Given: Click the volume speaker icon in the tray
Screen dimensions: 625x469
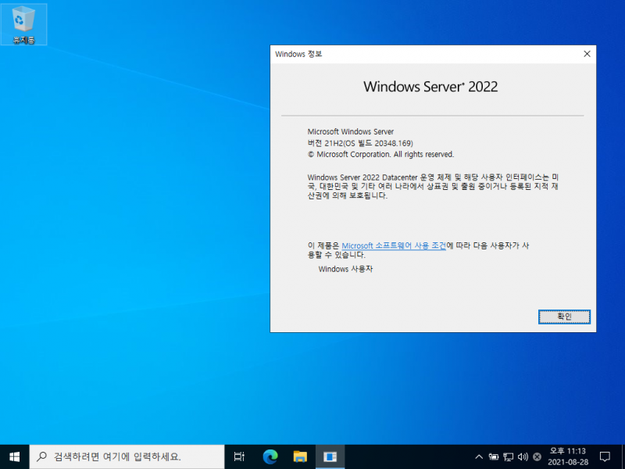Looking at the screenshot, I should [x=522, y=456].
